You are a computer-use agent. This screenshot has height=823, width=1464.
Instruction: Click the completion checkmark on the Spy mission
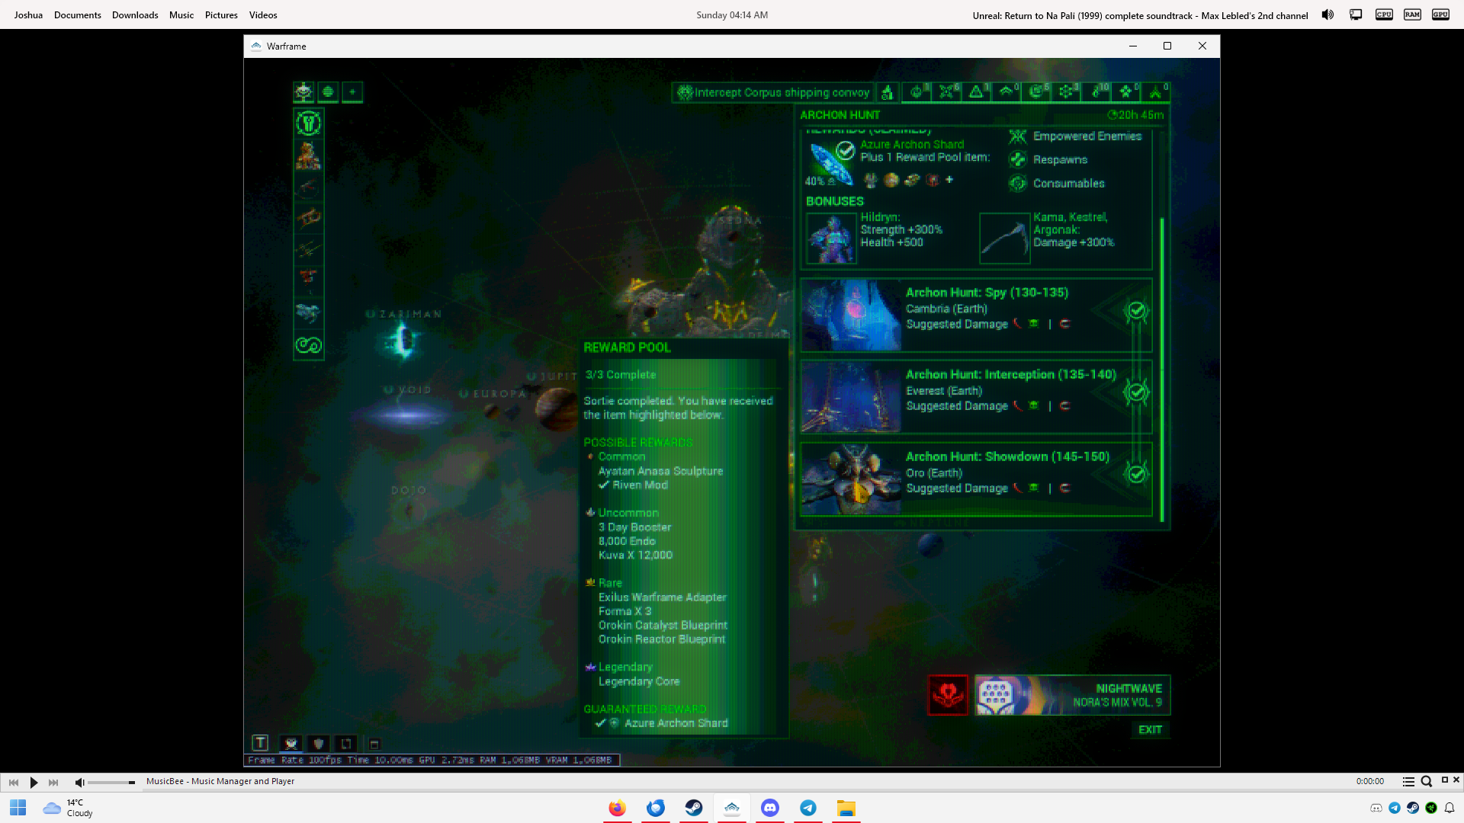pos(1136,311)
